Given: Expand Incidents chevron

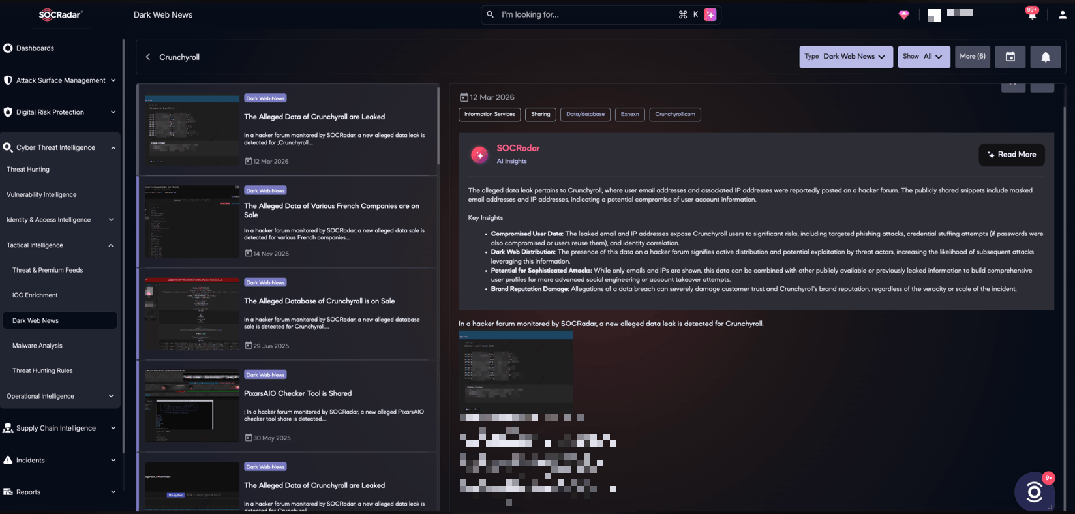Looking at the screenshot, I should pos(113,460).
